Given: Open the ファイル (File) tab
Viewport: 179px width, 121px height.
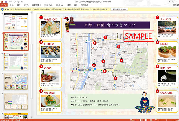Looking at the screenshot, I should click(x=4, y=5).
